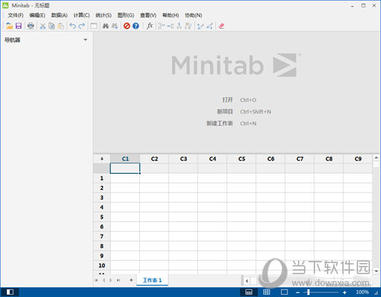
Task: Switch to worksheet-only grid view icon
Action: (x=267, y=292)
